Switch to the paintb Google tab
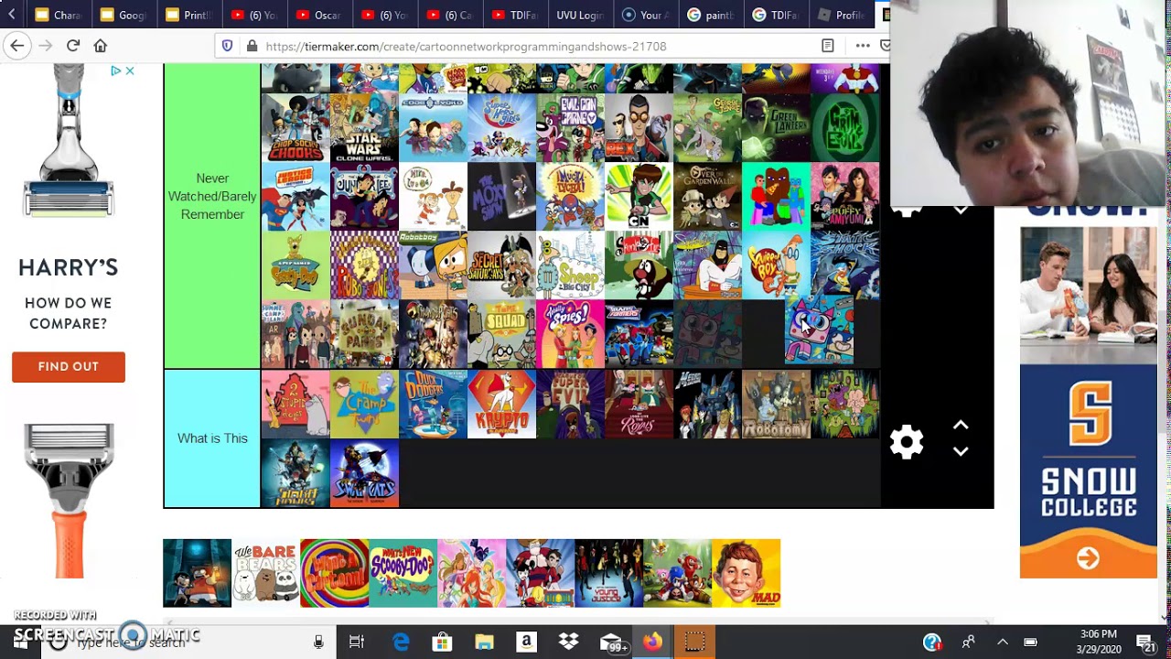Image resolution: width=1171 pixels, height=659 pixels. click(710, 15)
